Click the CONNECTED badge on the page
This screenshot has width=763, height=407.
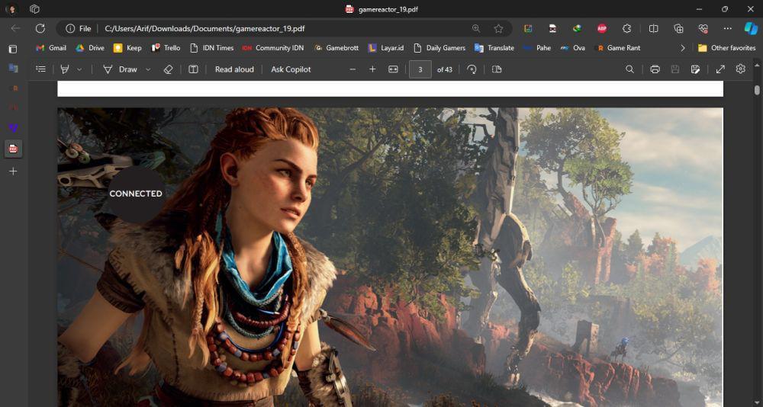(x=136, y=194)
